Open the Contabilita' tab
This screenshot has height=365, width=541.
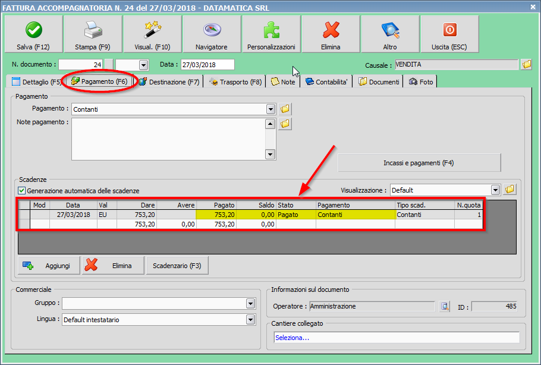[326, 82]
